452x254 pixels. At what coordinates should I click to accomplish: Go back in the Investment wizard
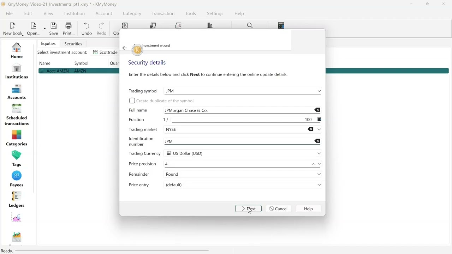tap(125, 48)
